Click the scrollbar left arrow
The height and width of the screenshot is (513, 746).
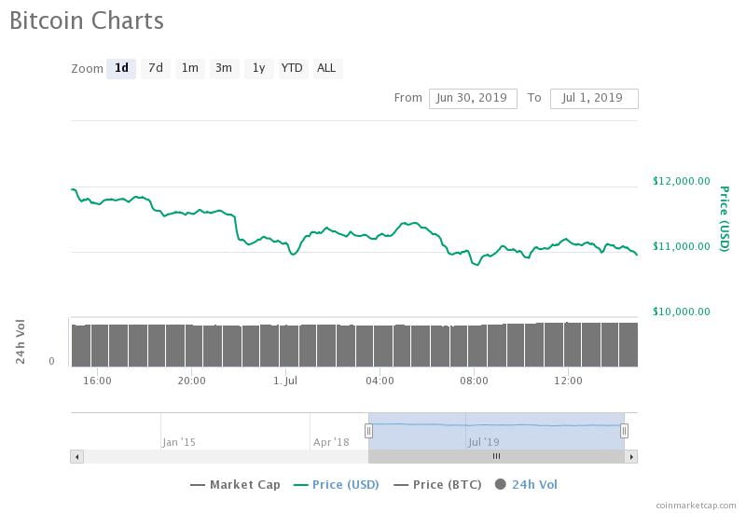tap(76, 456)
